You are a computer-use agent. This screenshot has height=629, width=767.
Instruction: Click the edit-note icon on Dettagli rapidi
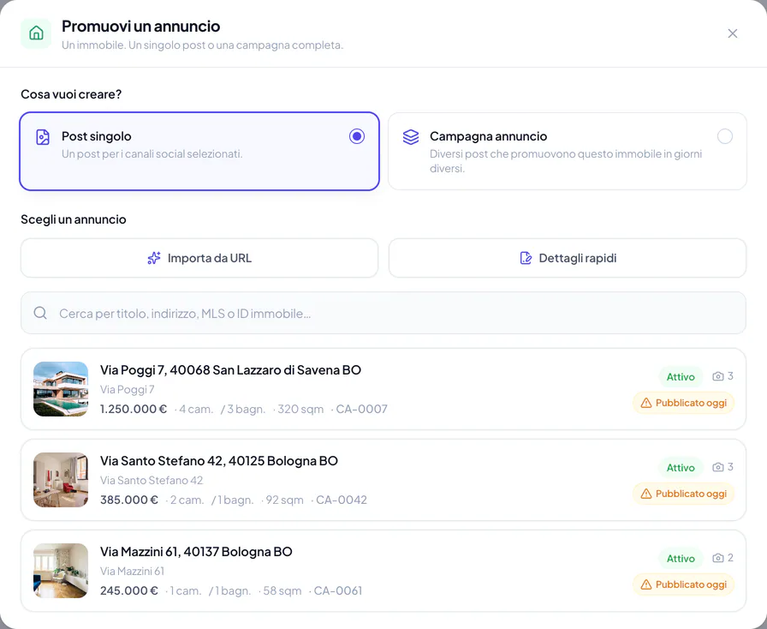[526, 258]
